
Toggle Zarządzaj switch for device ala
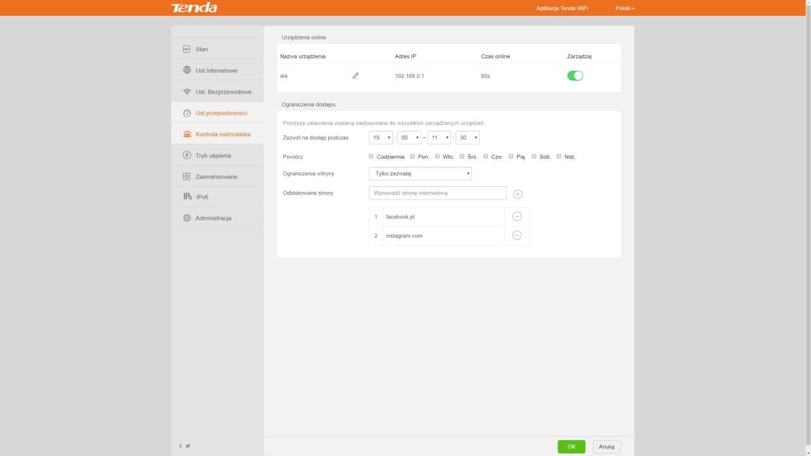click(x=575, y=76)
